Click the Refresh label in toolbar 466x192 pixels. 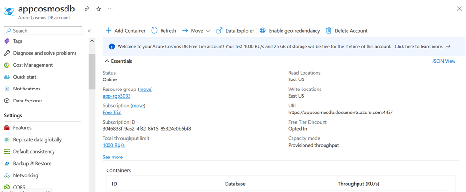click(168, 31)
